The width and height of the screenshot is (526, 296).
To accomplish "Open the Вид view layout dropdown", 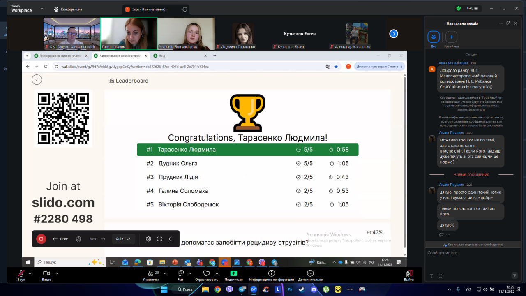I will click(472, 8).
